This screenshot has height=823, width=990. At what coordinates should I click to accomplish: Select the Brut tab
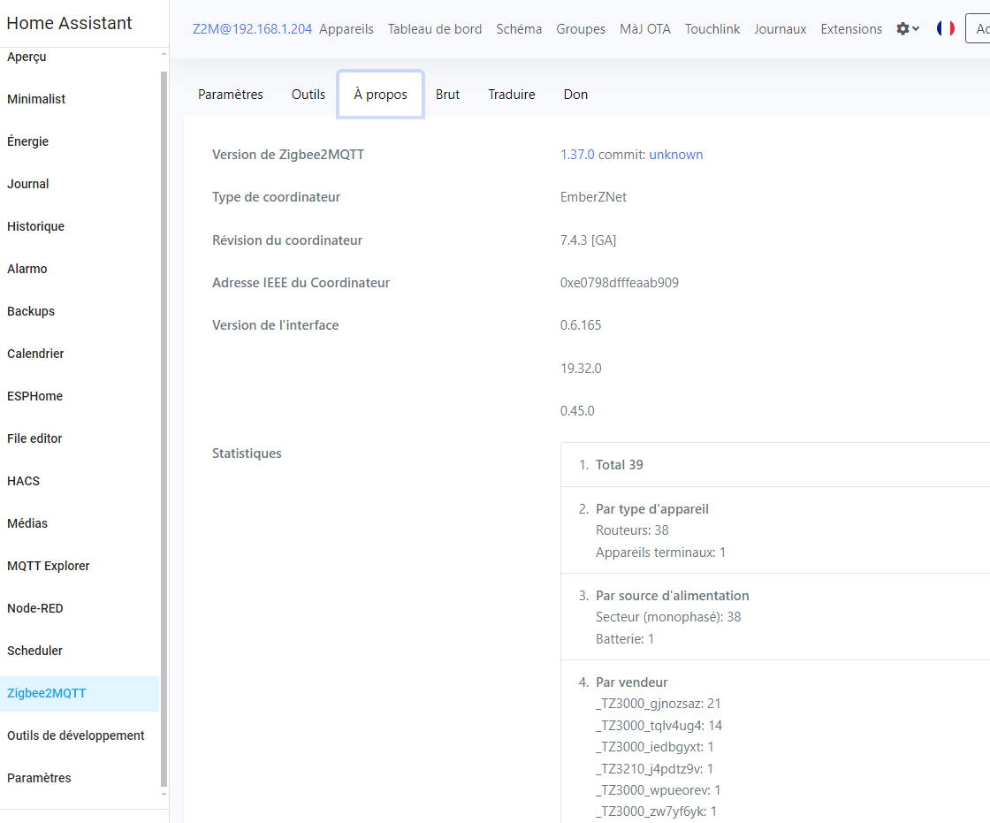click(447, 95)
